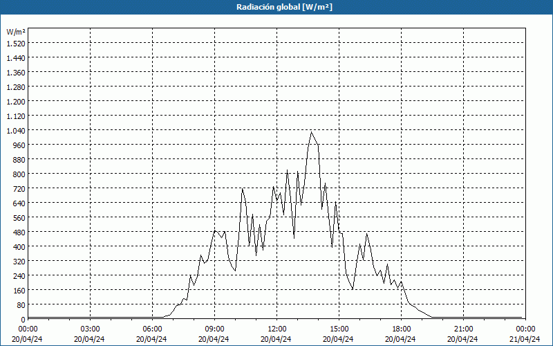
Task: Click the 960 y-axis label
Action: pos(19,145)
